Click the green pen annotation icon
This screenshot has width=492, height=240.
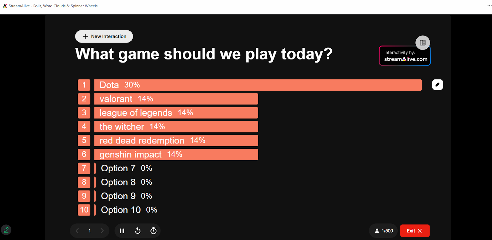tap(6, 230)
